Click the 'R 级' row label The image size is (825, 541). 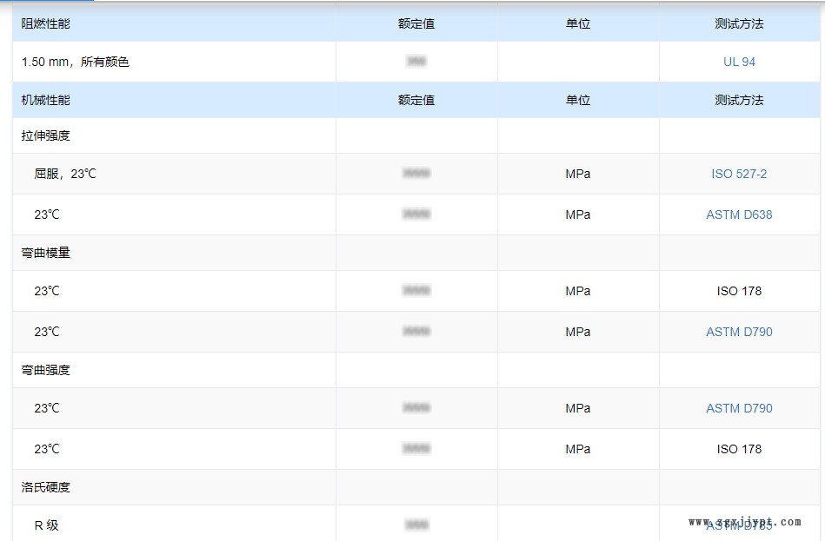[x=47, y=525]
